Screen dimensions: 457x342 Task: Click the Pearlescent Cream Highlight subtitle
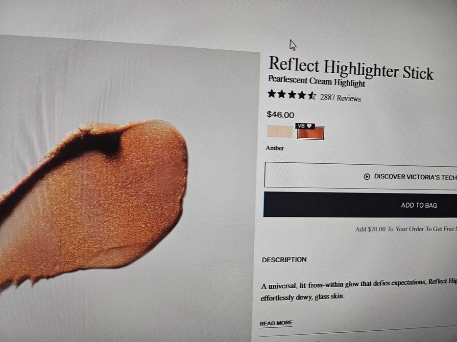pyautogui.click(x=316, y=81)
